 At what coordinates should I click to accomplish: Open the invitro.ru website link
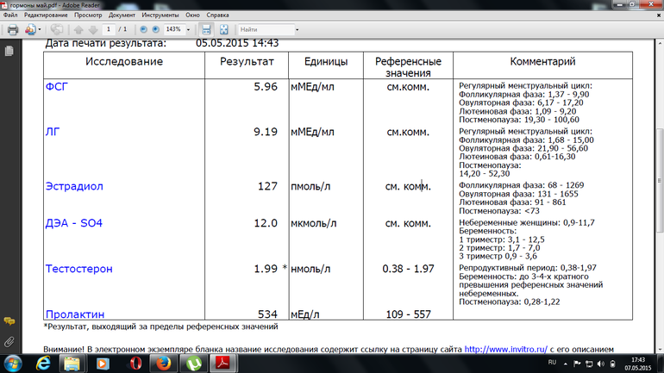(x=504, y=350)
